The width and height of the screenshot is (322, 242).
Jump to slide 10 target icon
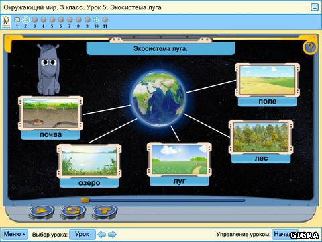(96, 19)
